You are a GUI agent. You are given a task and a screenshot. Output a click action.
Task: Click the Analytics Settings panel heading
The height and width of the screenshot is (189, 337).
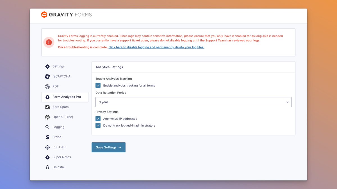pyautogui.click(x=109, y=67)
